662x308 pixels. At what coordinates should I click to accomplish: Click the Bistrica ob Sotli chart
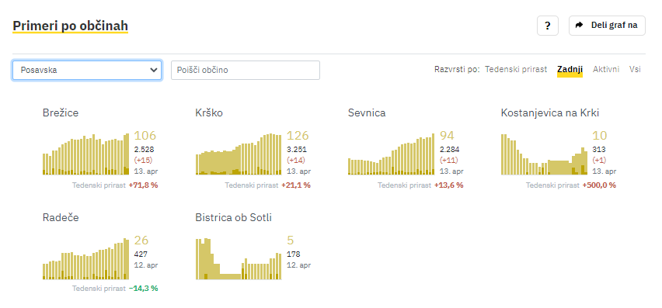(239, 258)
